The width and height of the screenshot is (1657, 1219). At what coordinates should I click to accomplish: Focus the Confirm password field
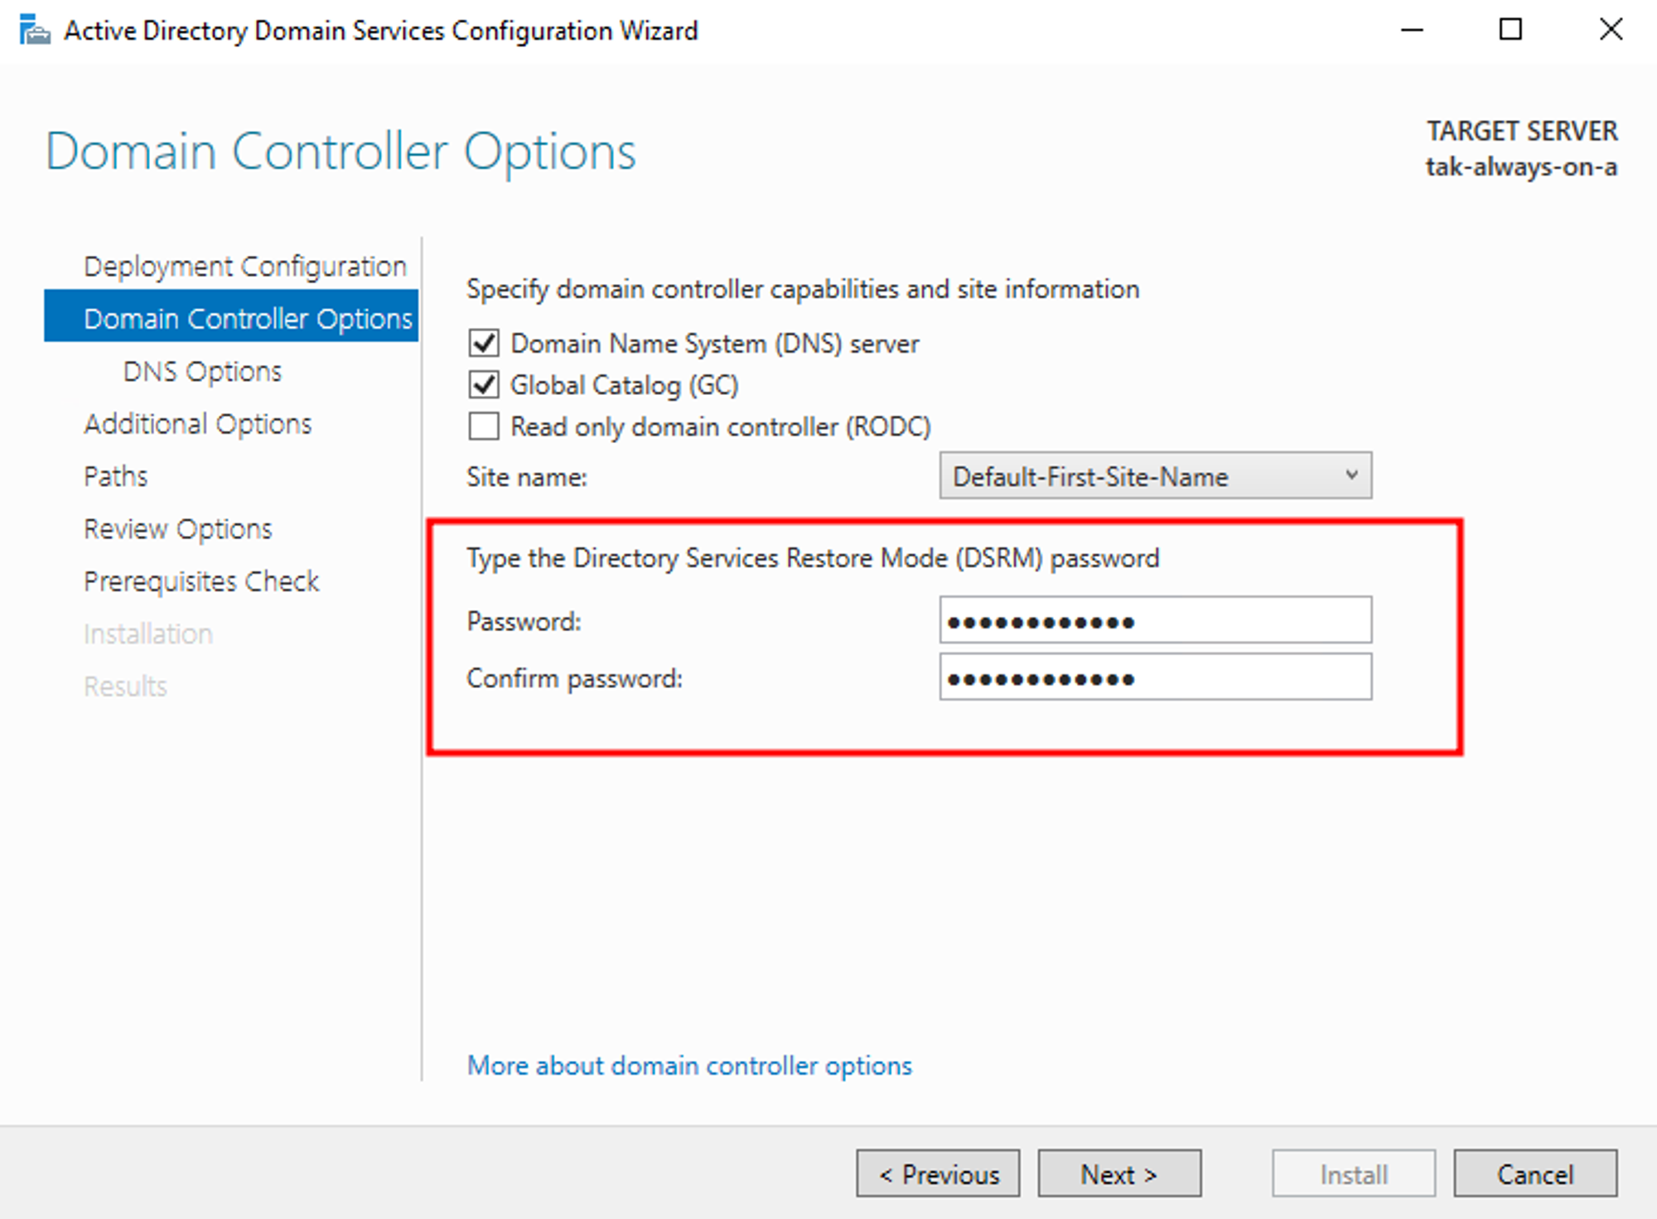pyautogui.click(x=1155, y=677)
